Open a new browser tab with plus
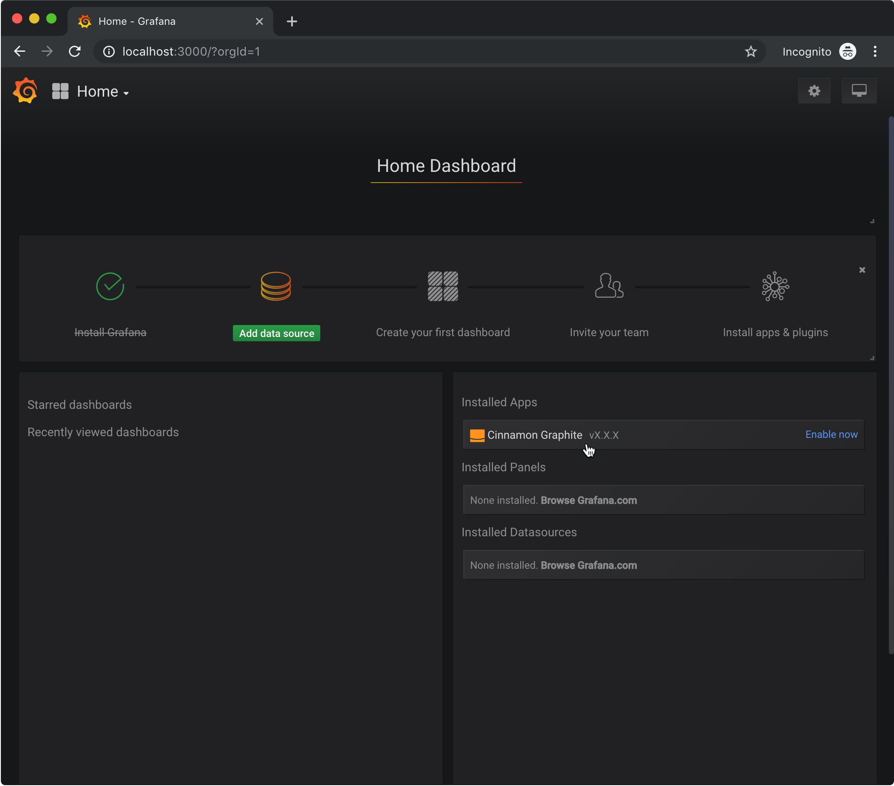894x786 pixels. pyautogui.click(x=292, y=21)
